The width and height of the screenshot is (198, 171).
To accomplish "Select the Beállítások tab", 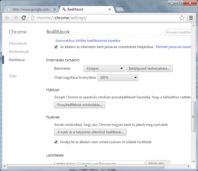I will pyautogui.click(x=87, y=9).
